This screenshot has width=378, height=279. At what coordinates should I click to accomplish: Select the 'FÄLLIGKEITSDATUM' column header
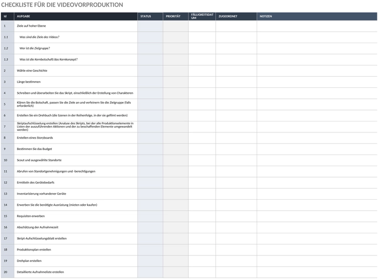point(202,17)
